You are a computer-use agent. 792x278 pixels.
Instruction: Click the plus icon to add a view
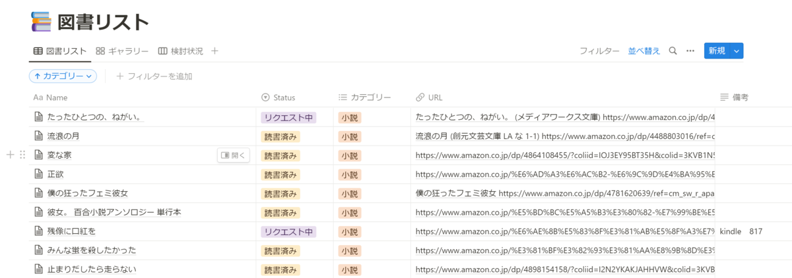[x=214, y=51]
